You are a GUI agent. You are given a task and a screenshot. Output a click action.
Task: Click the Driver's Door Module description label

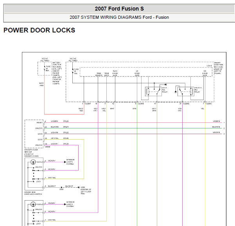point(31,153)
